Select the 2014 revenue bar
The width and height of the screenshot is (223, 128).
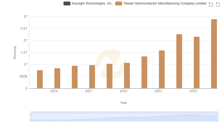click(40, 79)
